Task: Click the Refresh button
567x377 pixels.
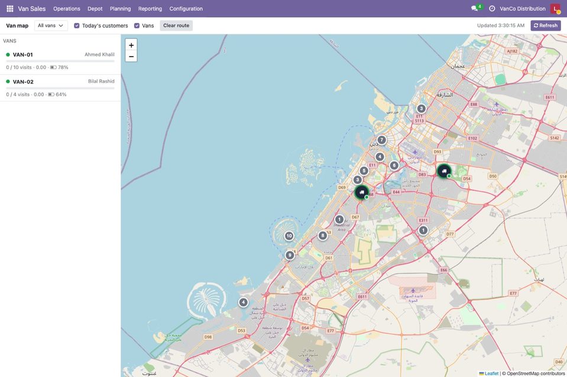Action: click(x=546, y=25)
